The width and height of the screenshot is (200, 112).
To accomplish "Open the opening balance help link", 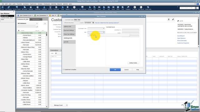I will (107, 23).
